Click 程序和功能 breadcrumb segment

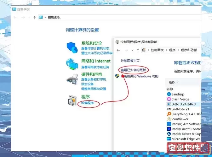pyautogui.click(x=189, y=50)
